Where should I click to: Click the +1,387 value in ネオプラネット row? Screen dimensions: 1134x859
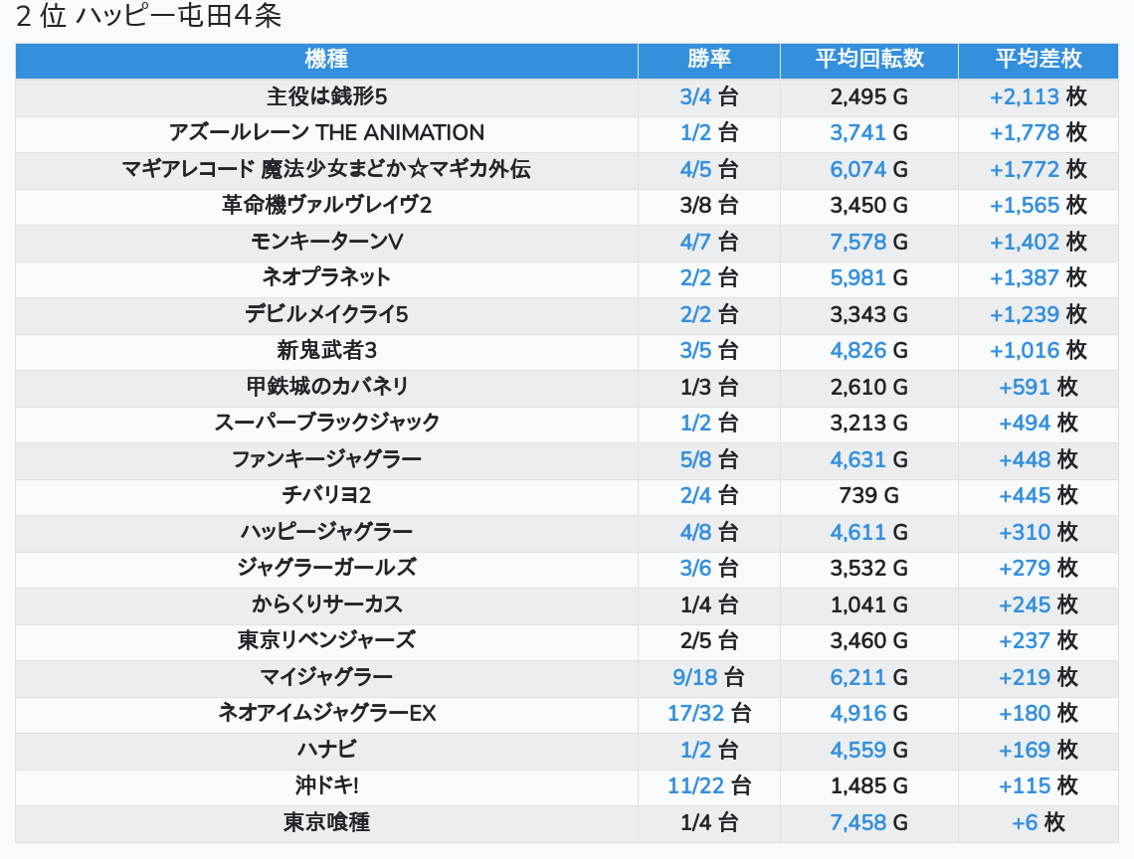pyautogui.click(x=1024, y=278)
